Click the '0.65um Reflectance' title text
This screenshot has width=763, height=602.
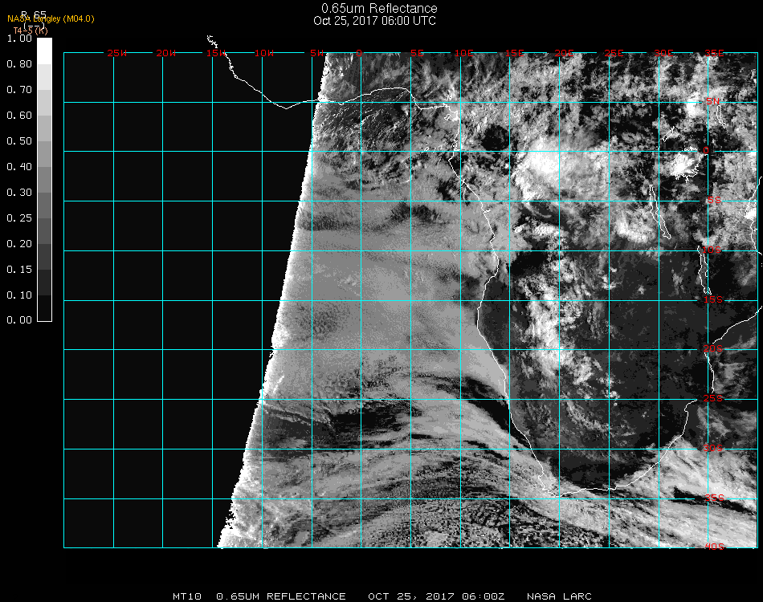374,8
